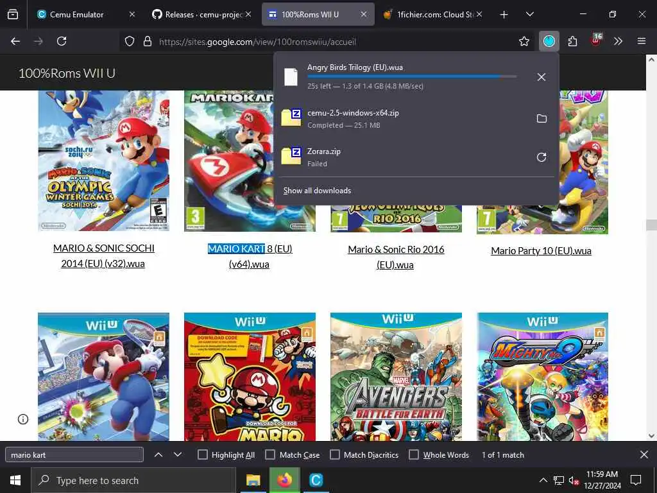The image size is (657, 493).
Task: Open a new browser tab
Action: point(504,15)
